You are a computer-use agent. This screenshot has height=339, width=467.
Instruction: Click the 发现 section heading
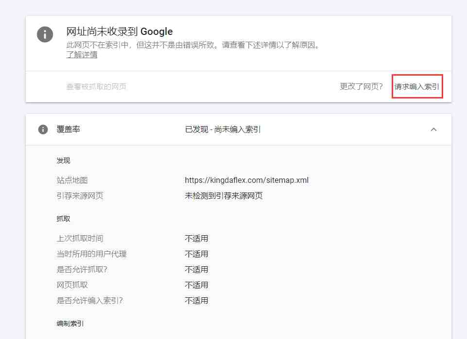63,161
